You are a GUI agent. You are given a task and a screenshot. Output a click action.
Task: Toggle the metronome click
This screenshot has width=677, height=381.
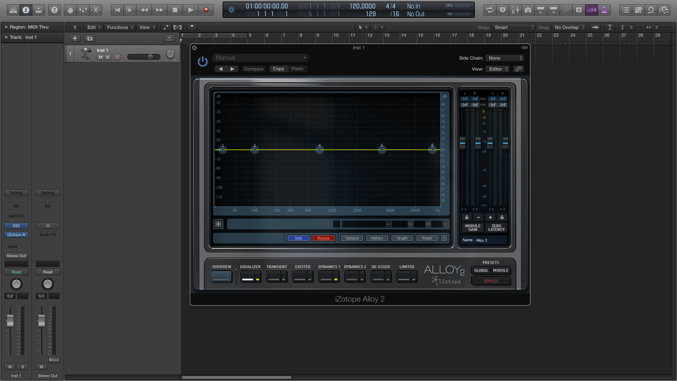tap(604, 10)
